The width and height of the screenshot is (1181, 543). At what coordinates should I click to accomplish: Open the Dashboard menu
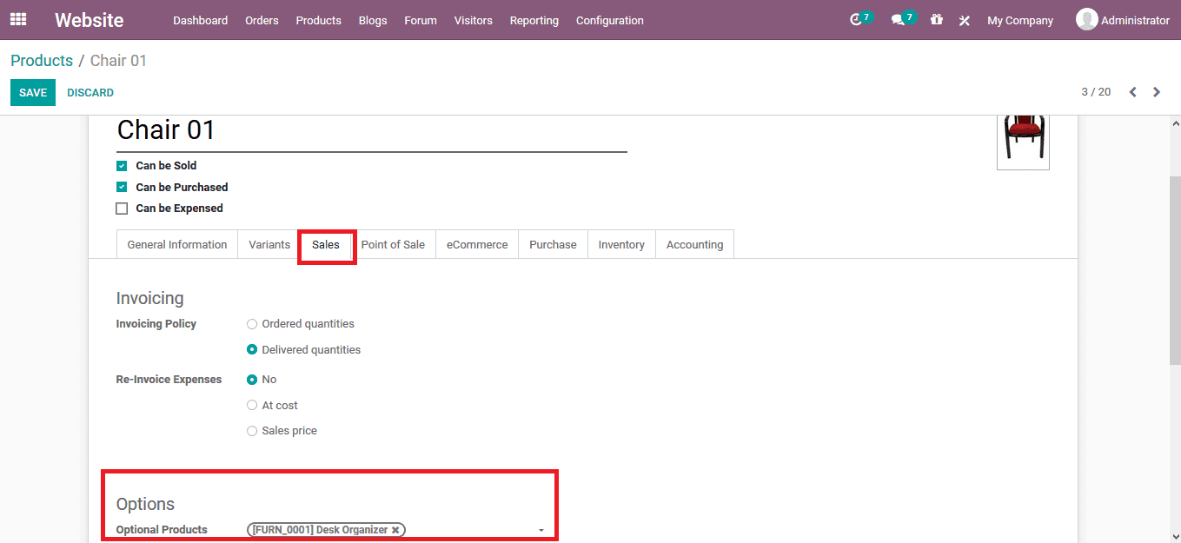(200, 20)
